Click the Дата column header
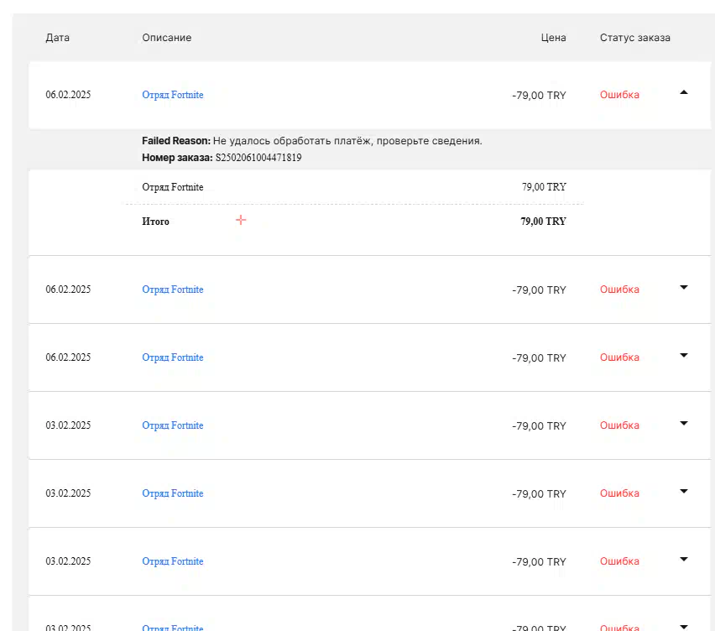The width and height of the screenshot is (715, 631). pos(57,38)
